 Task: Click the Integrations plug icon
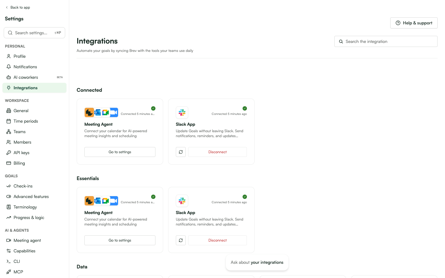tap(9, 88)
